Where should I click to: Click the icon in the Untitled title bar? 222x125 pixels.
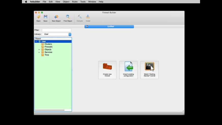[x=87, y=27]
